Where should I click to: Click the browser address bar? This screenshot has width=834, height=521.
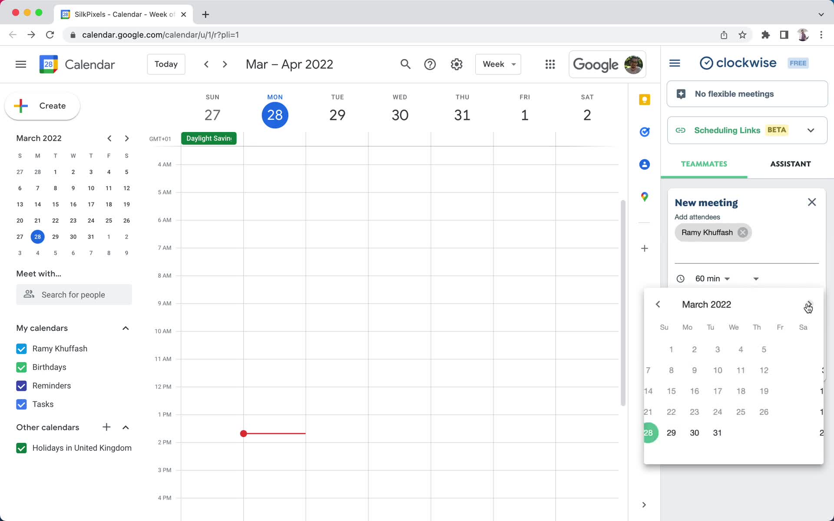[x=391, y=35]
